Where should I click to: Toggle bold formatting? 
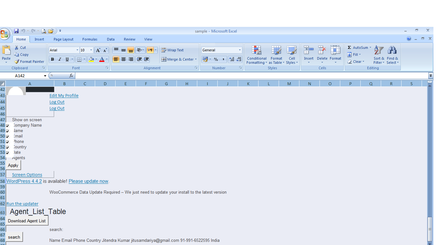click(x=52, y=59)
